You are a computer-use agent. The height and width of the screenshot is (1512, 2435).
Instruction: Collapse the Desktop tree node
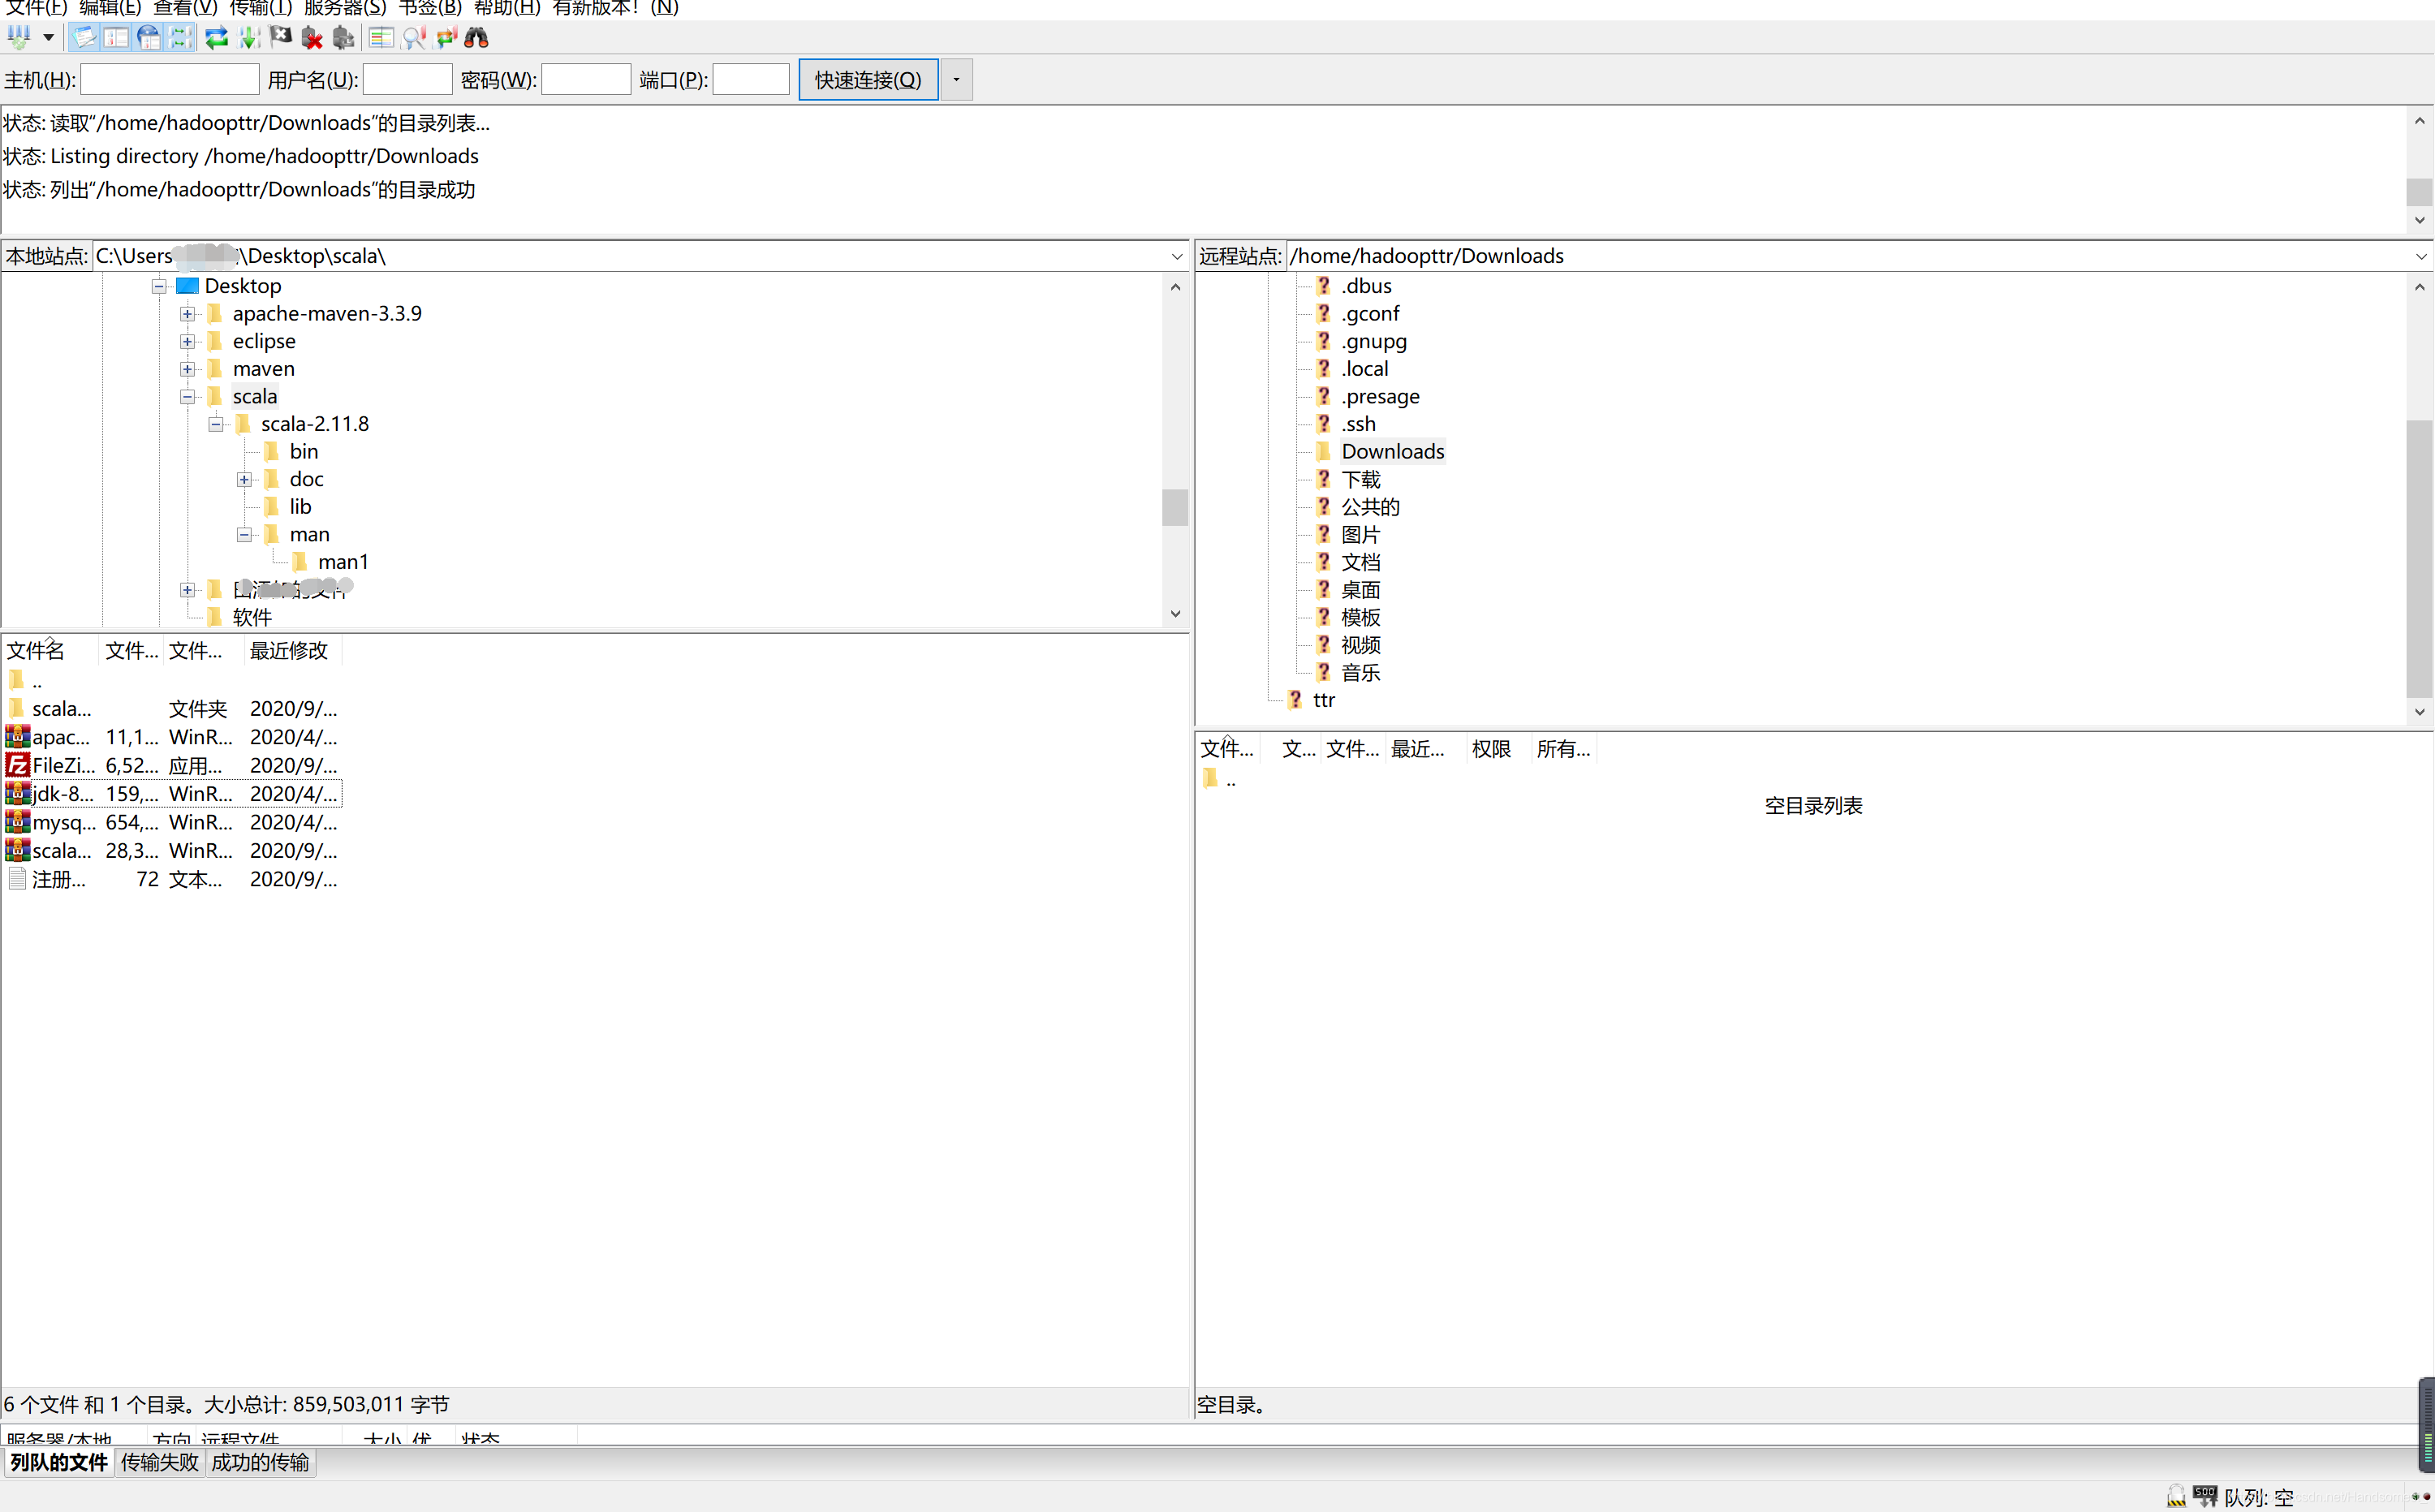[159, 287]
